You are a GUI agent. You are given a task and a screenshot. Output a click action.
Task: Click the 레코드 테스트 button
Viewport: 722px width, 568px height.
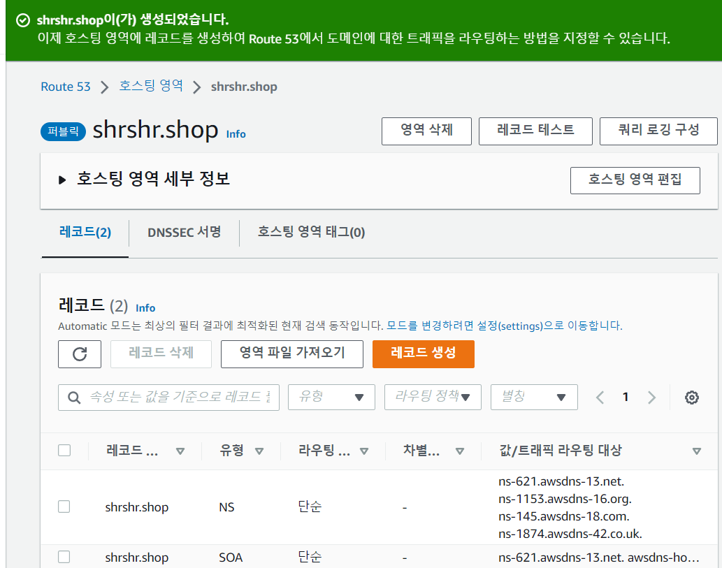point(535,131)
